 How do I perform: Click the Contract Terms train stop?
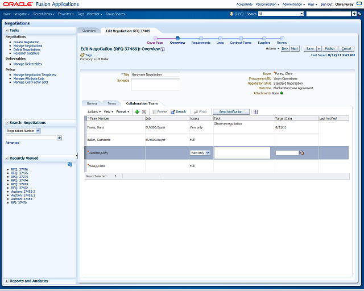tap(241, 38)
